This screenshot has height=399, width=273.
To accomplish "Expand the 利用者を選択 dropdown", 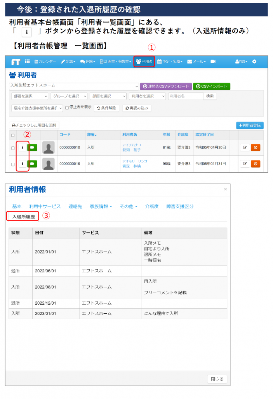I will pyautogui.click(x=148, y=96).
